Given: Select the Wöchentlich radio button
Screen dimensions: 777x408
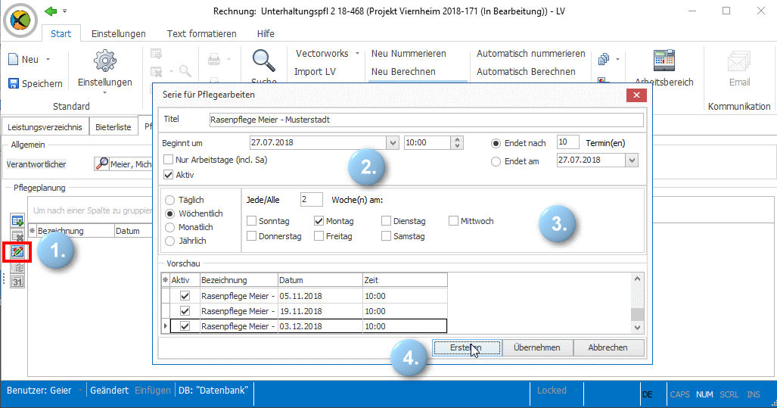Looking at the screenshot, I should (x=170, y=213).
